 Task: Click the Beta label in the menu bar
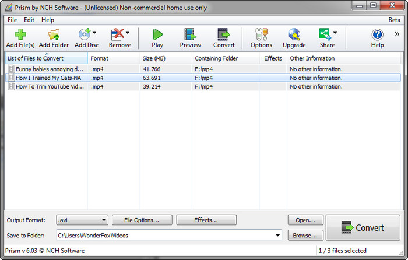pyautogui.click(x=394, y=20)
